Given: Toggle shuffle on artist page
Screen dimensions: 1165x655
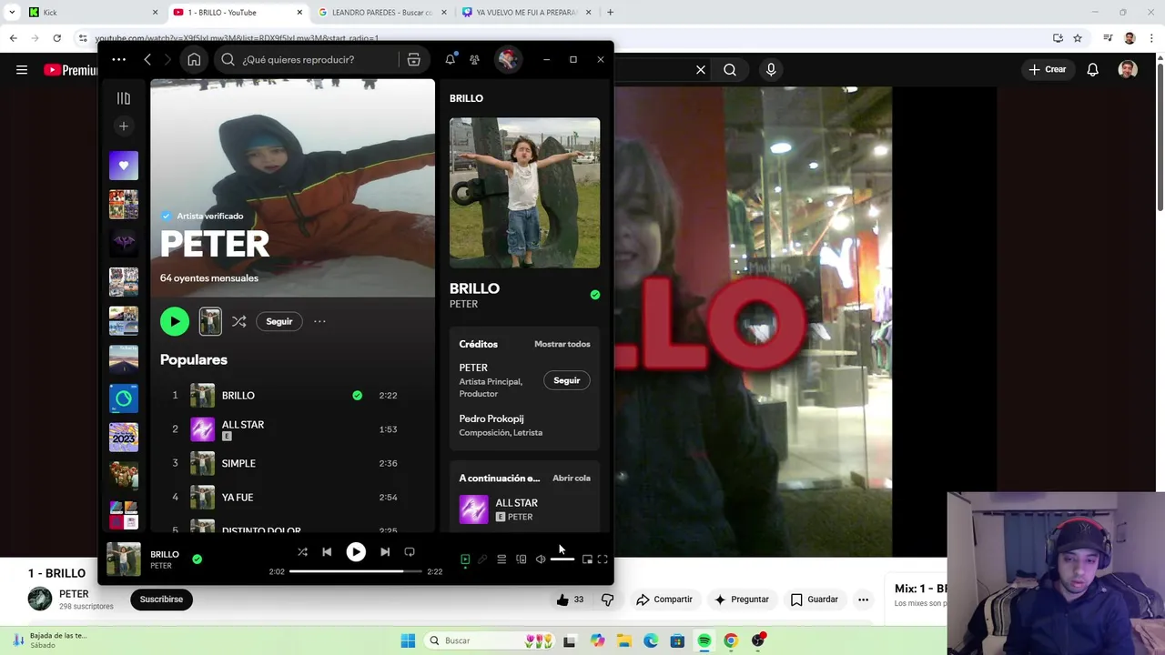Looking at the screenshot, I should [238, 321].
